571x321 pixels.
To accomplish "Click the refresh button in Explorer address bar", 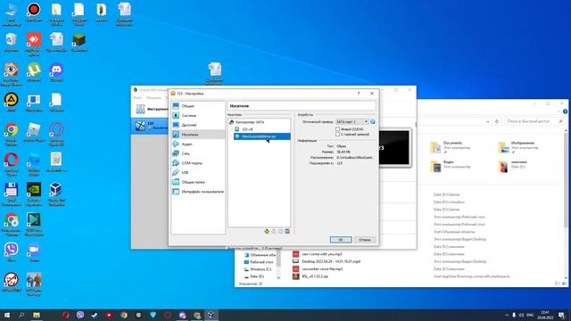I will click(x=497, y=121).
